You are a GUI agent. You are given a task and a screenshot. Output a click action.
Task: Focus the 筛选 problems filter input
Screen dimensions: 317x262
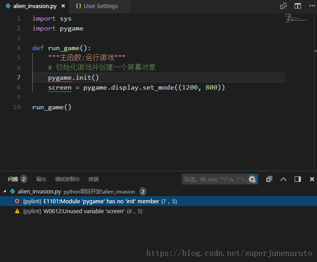pyautogui.click(x=215, y=179)
